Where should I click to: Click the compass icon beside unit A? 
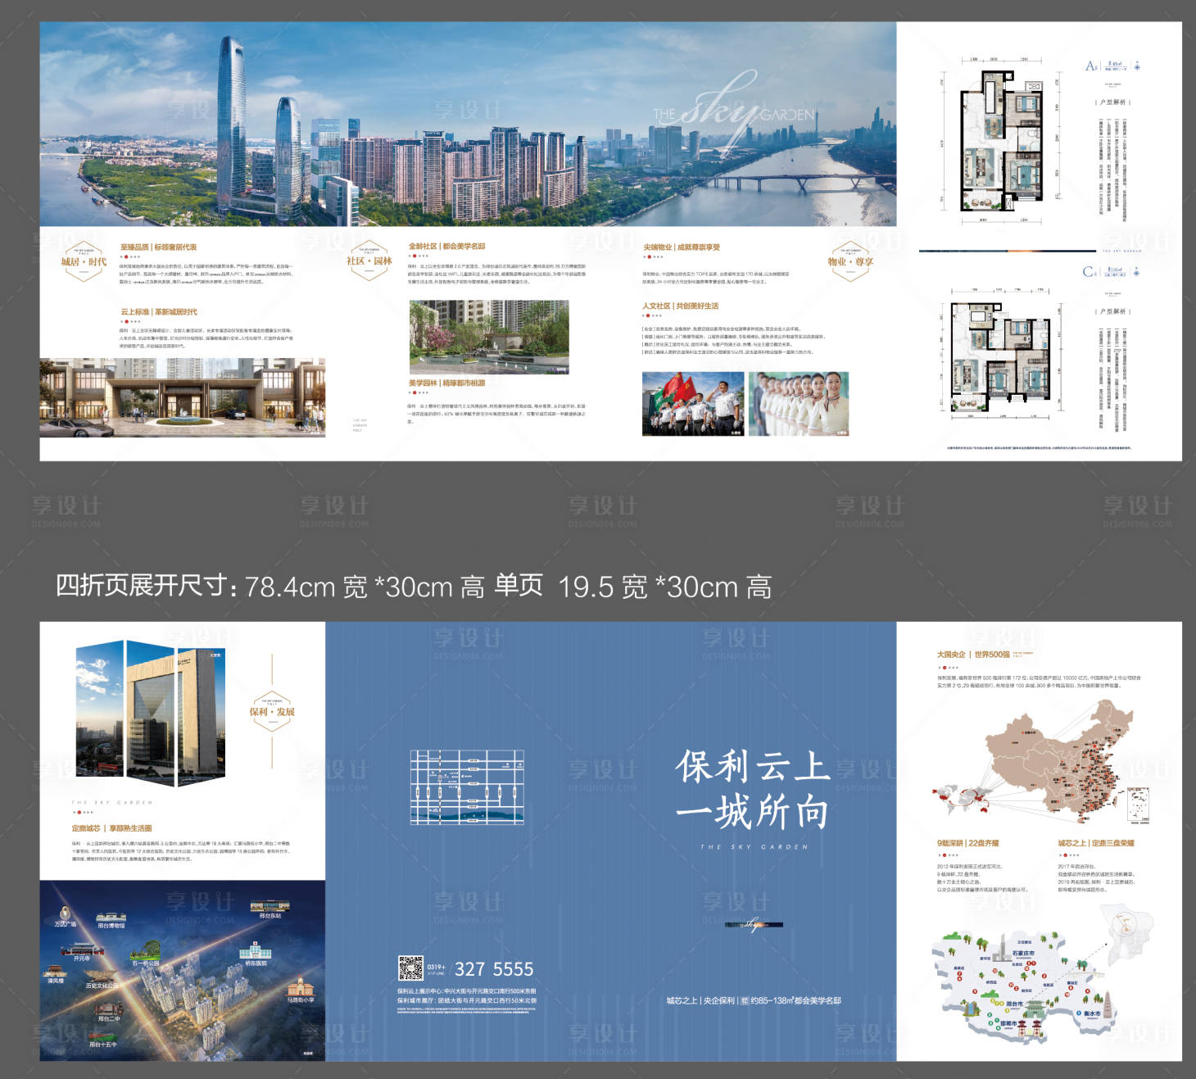click(1137, 66)
